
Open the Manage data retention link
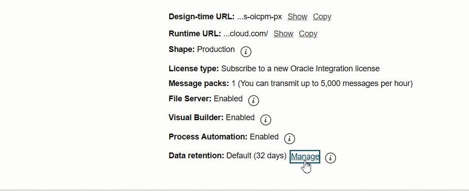point(305,156)
